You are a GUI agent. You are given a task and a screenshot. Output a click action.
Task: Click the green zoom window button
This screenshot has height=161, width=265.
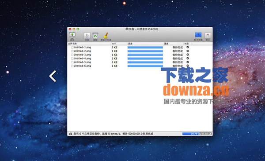click(78, 29)
